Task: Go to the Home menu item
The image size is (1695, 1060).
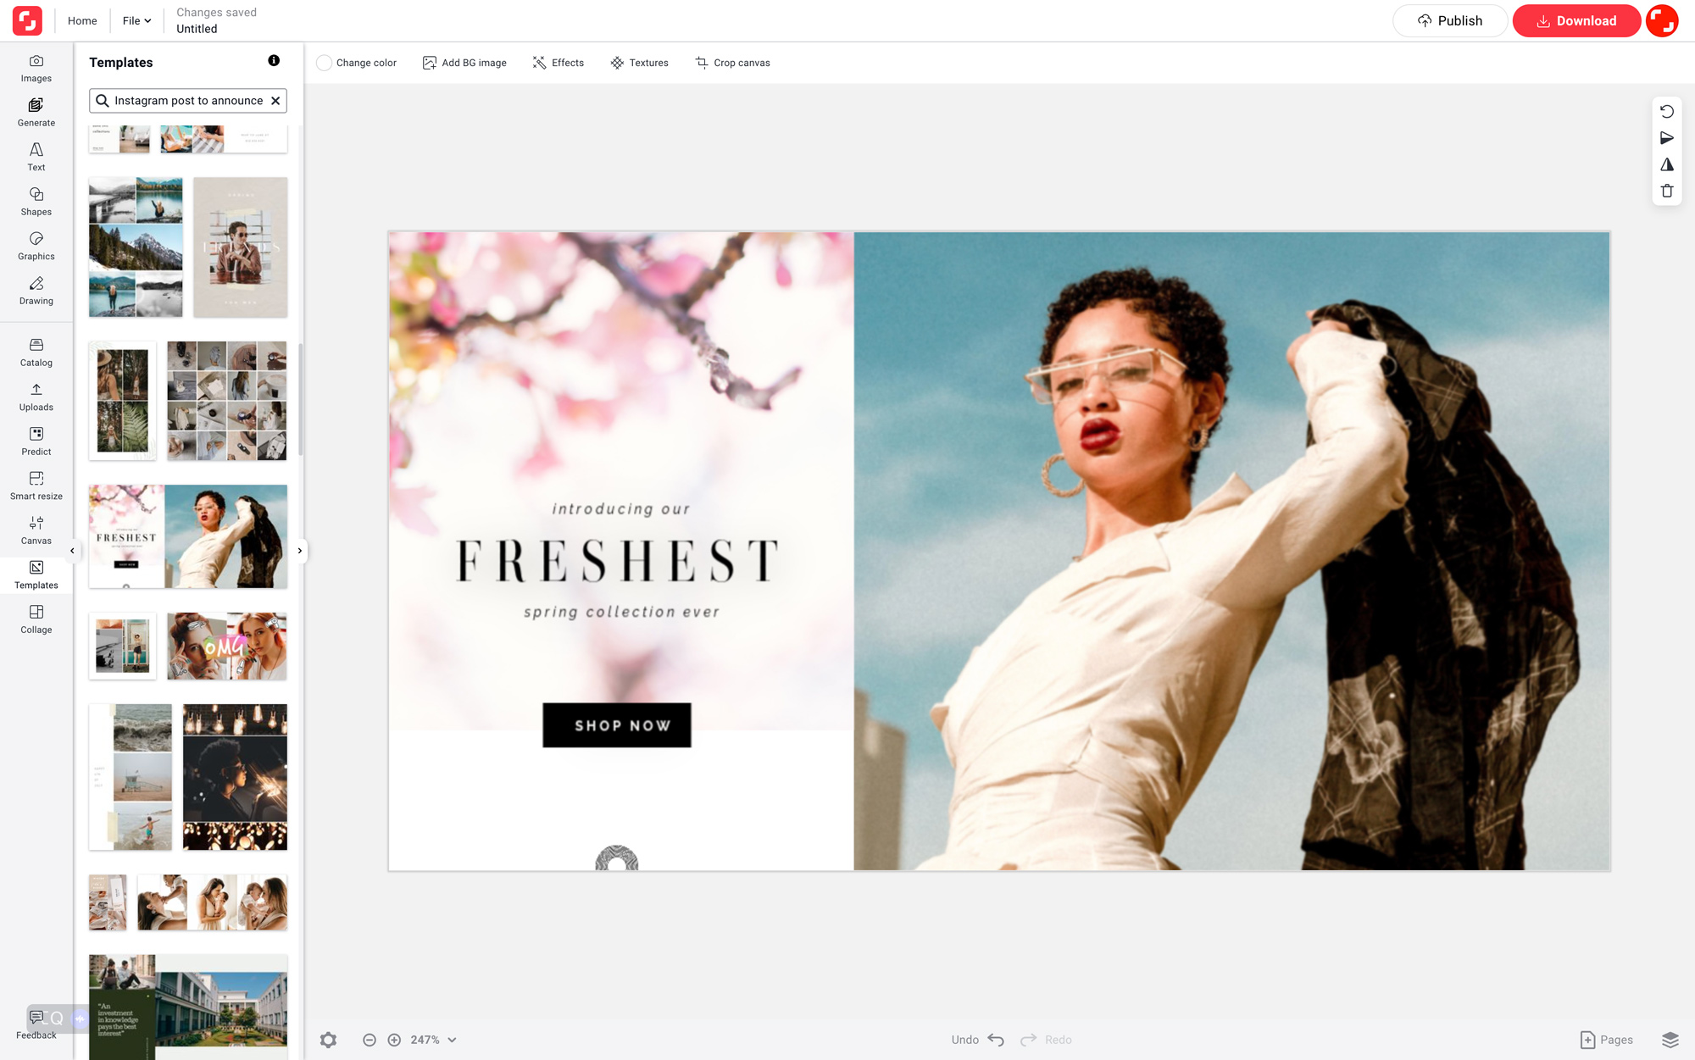Action: coord(82,20)
